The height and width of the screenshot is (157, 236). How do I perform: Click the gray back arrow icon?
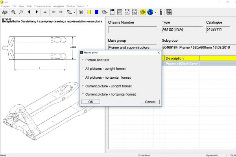point(53,12)
